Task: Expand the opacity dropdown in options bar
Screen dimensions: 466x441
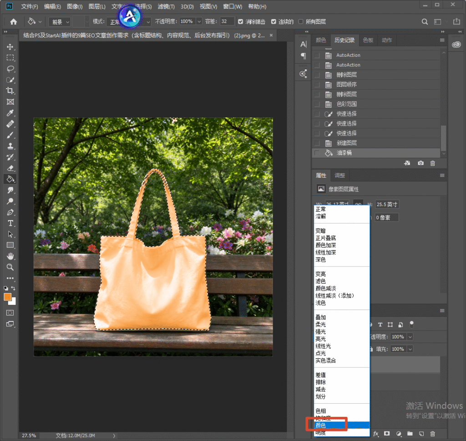Action: pyautogui.click(x=199, y=21)
